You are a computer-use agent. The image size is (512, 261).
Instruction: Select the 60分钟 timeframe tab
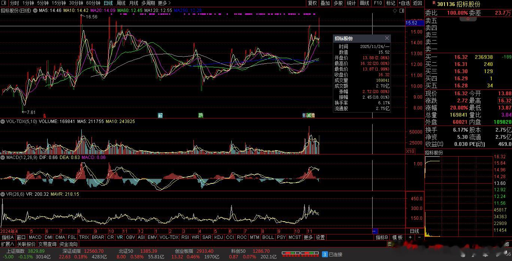coord(93,3)
